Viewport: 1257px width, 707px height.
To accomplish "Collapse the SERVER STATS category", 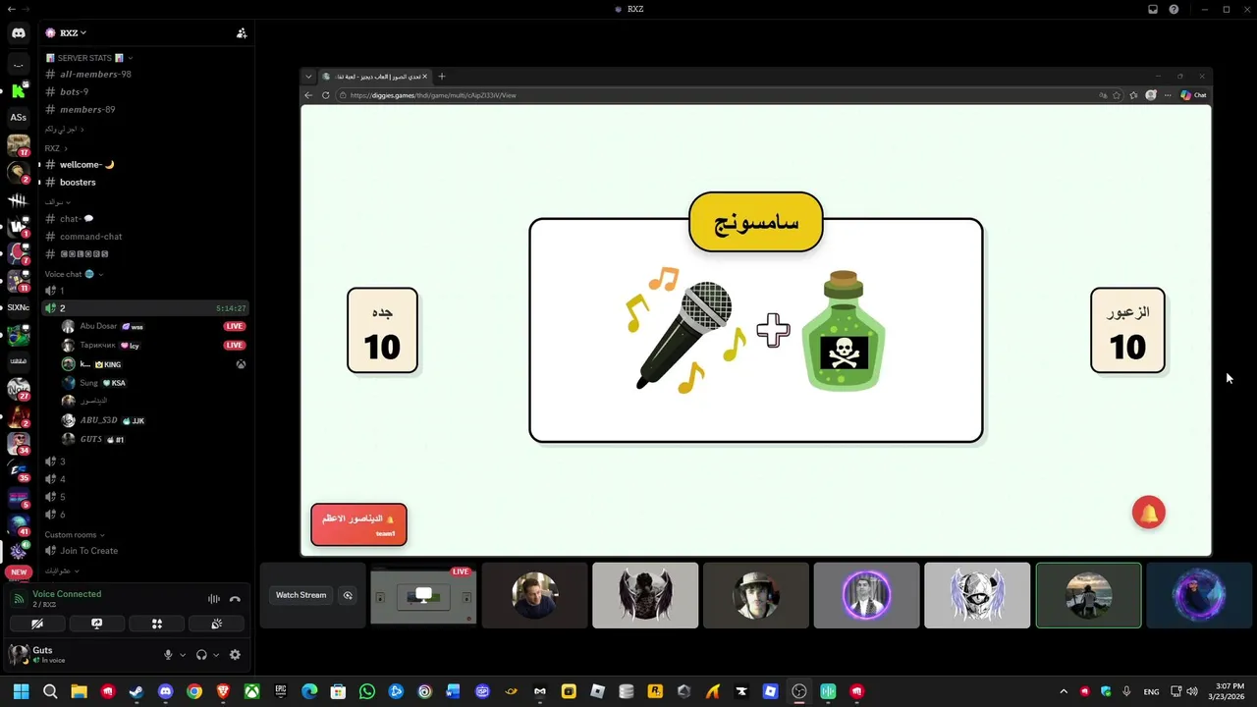I will [89, 58].
